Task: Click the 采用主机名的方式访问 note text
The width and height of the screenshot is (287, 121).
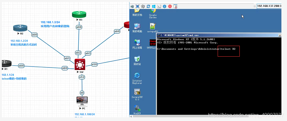Action: pos(24,44)
